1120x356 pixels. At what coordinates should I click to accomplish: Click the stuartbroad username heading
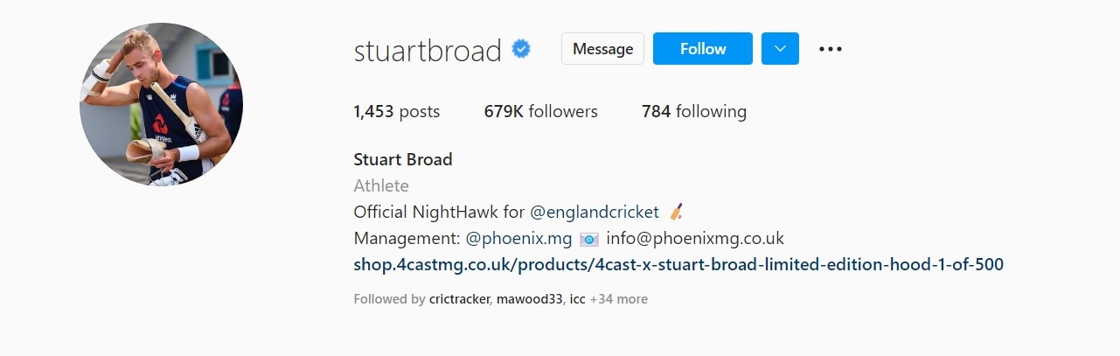click(428, 50)
